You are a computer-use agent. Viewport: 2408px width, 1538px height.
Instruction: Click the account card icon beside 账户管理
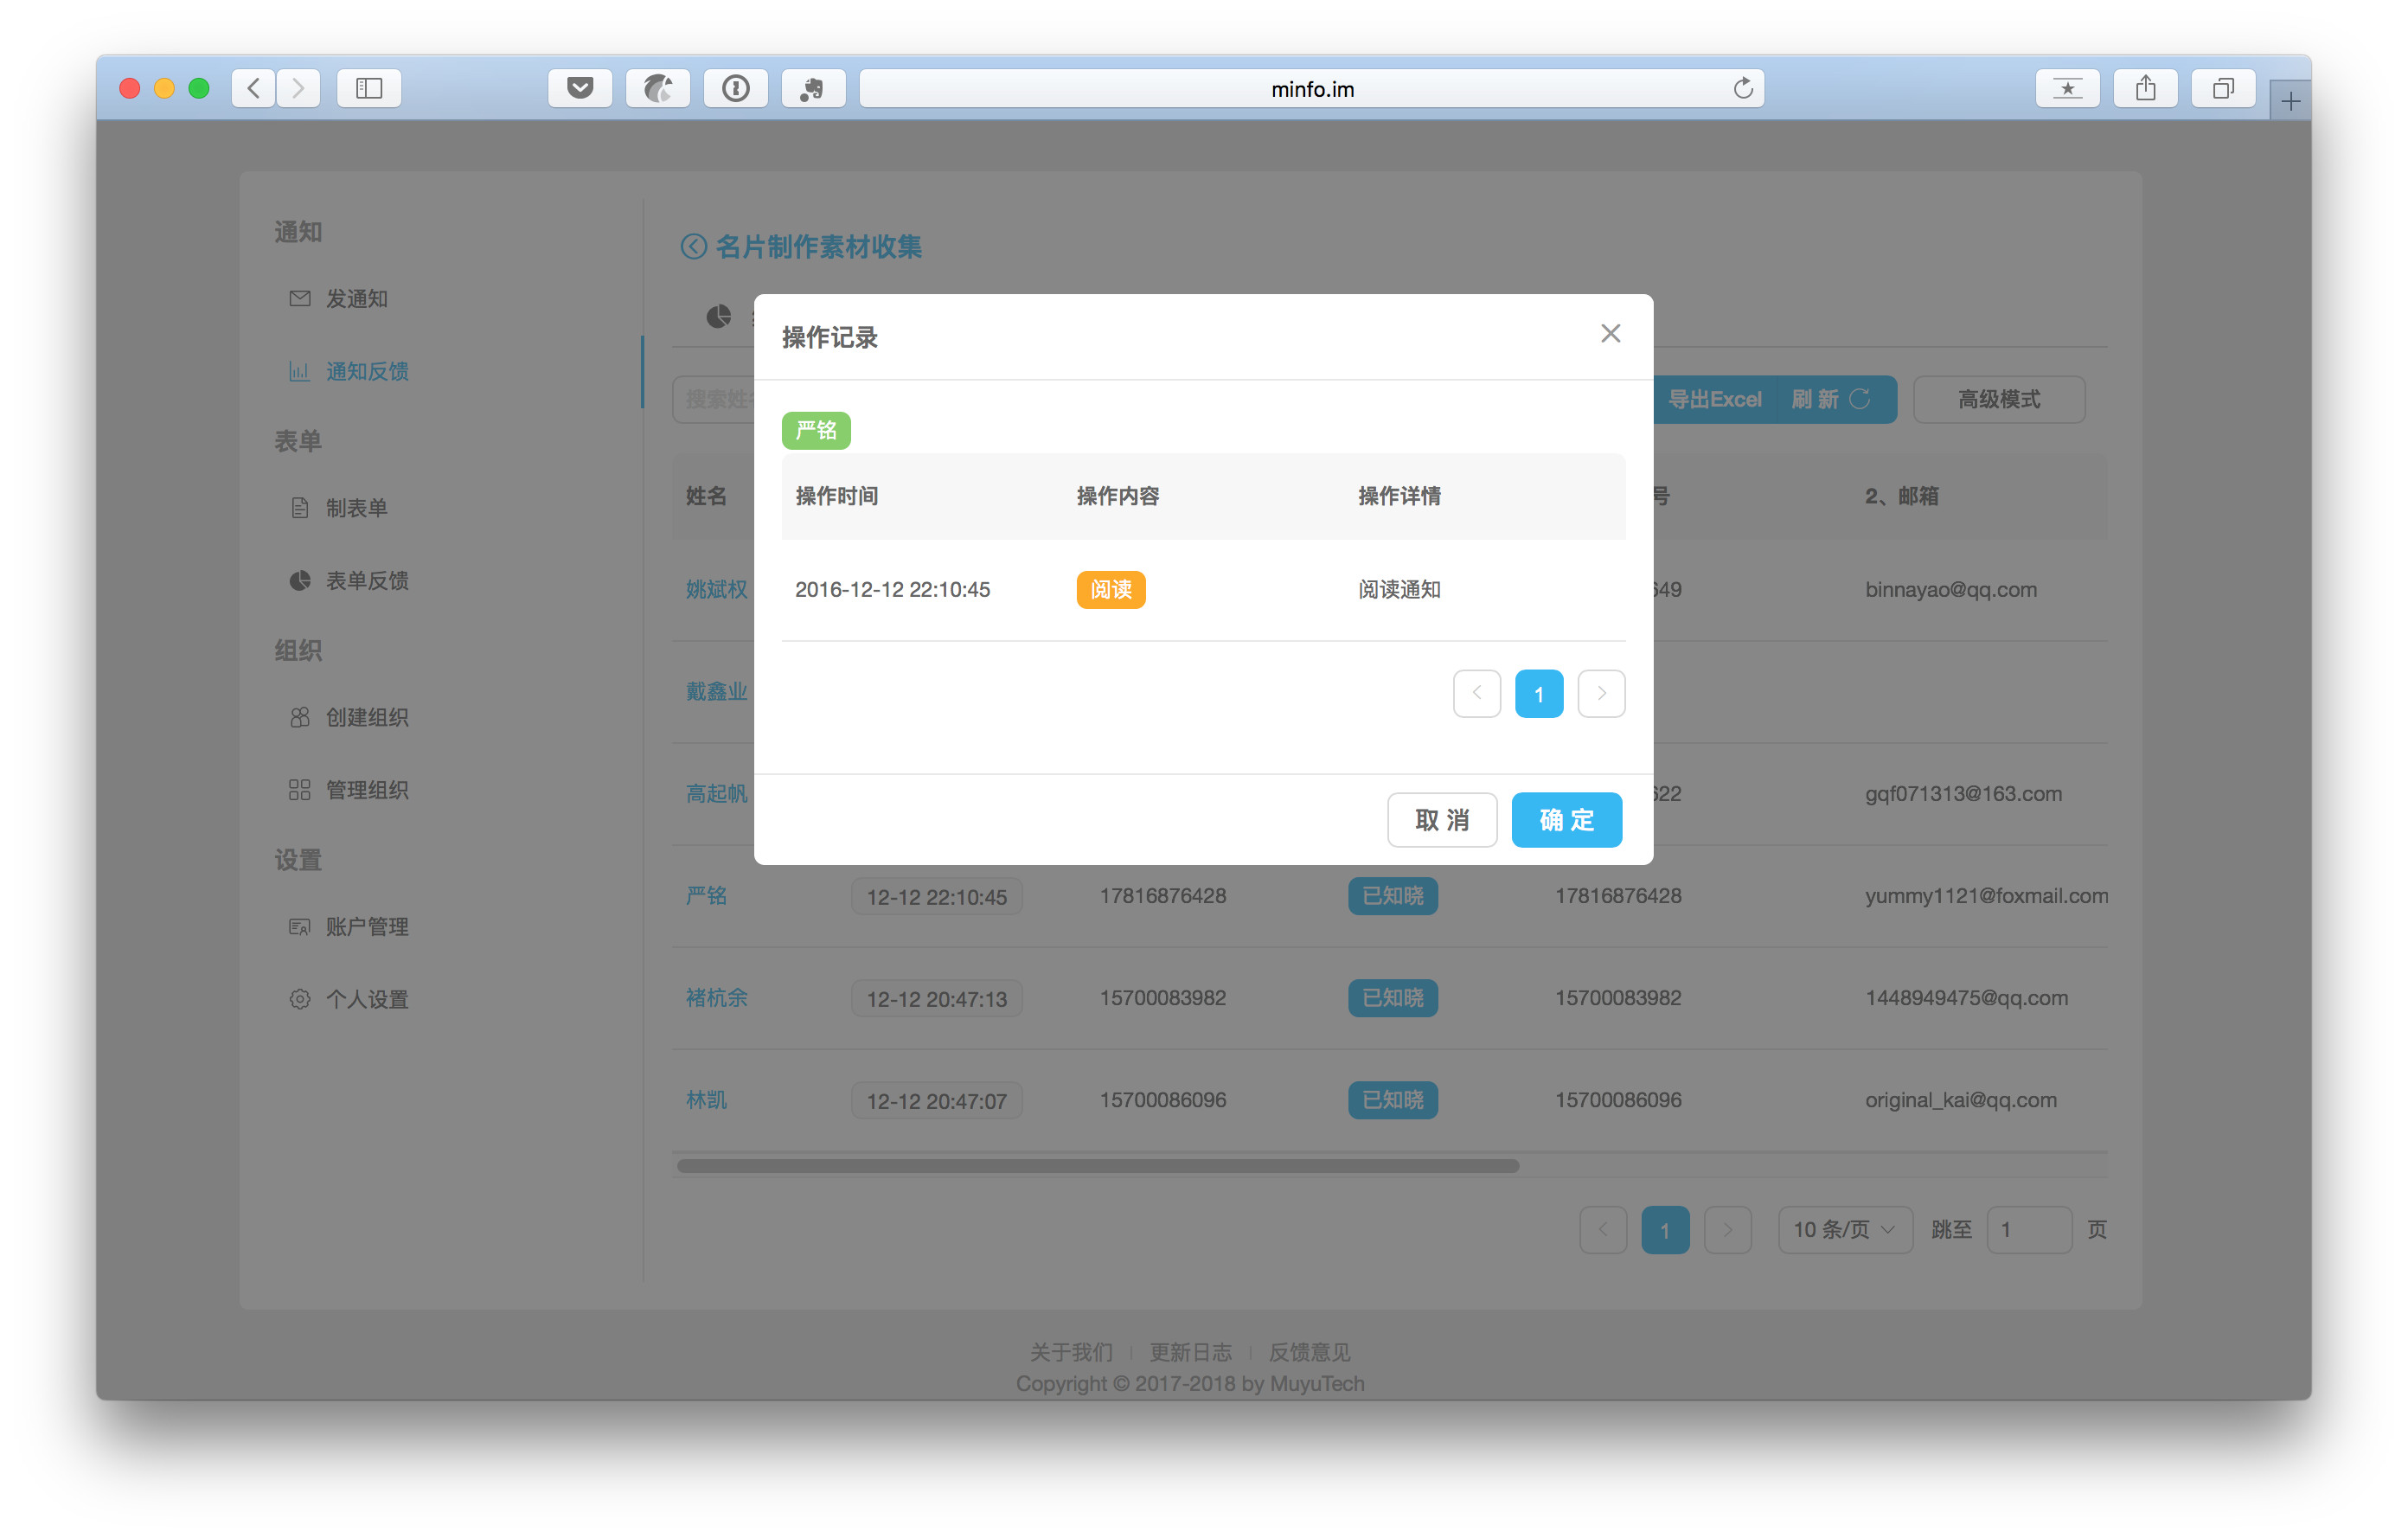point(299,927)
